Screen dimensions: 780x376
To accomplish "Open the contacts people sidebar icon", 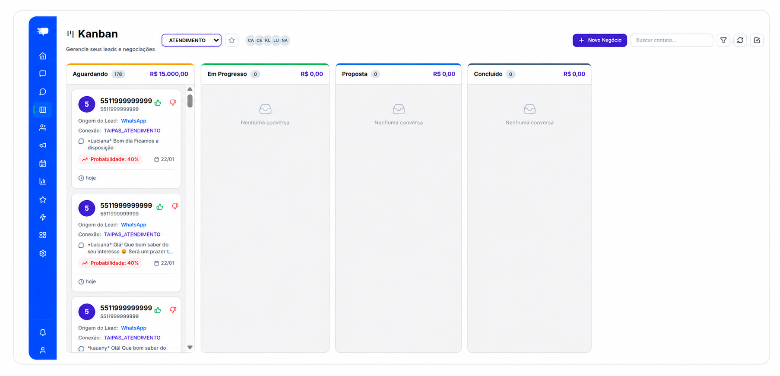I will [x=43, y=128].
